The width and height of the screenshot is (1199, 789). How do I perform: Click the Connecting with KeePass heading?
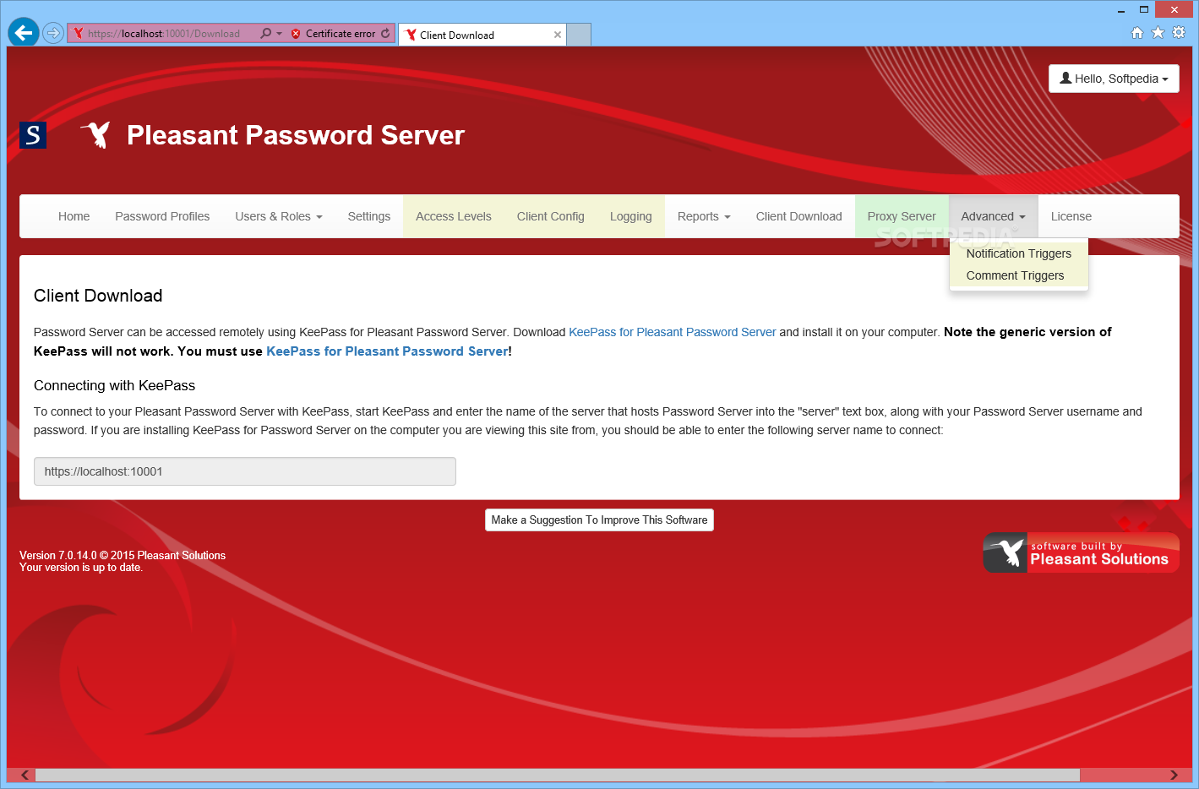[114, 385]
